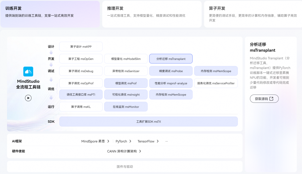Click the 硬件使能 row label
Screen dimensions: 302x174
18,151
